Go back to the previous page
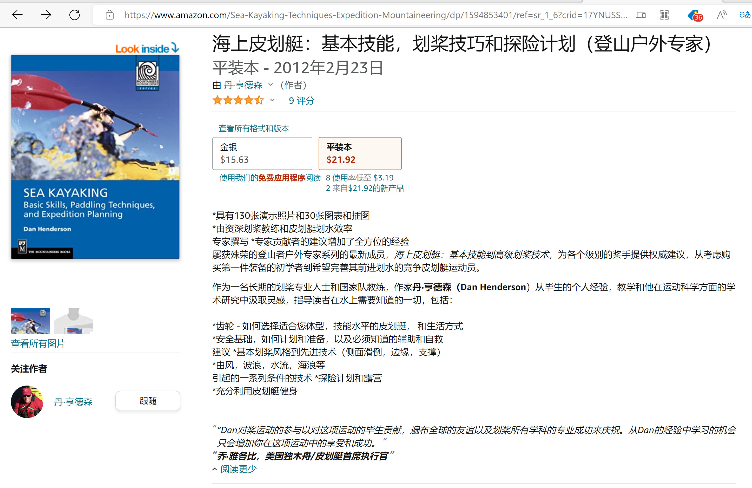 tap(17, 15)
